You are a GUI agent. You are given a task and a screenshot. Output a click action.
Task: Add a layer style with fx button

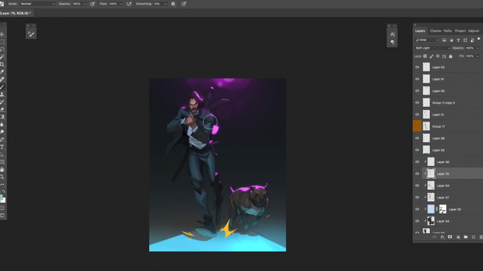tap(442, 237)
